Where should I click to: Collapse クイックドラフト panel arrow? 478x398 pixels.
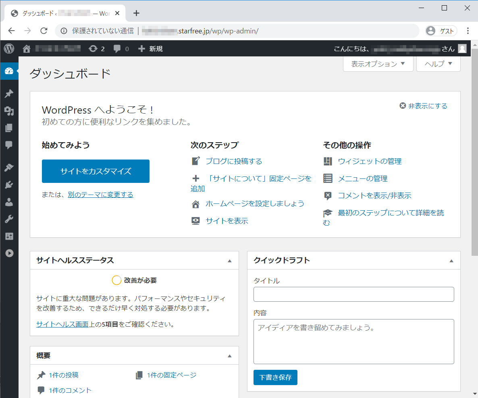[x=451, y=261]
